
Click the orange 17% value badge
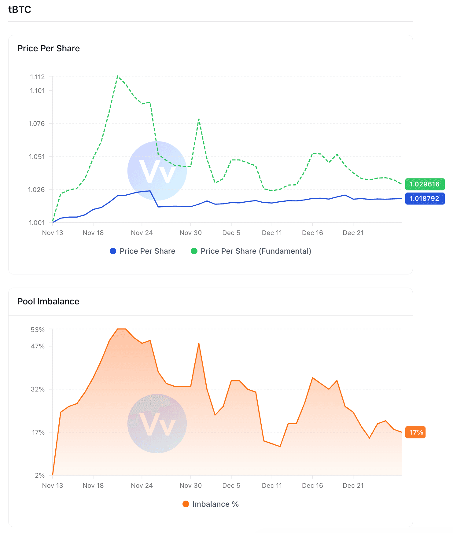tap(416, 432)
